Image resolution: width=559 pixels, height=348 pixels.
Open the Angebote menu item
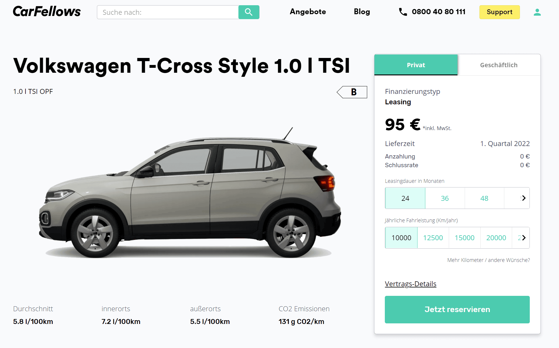308,12
